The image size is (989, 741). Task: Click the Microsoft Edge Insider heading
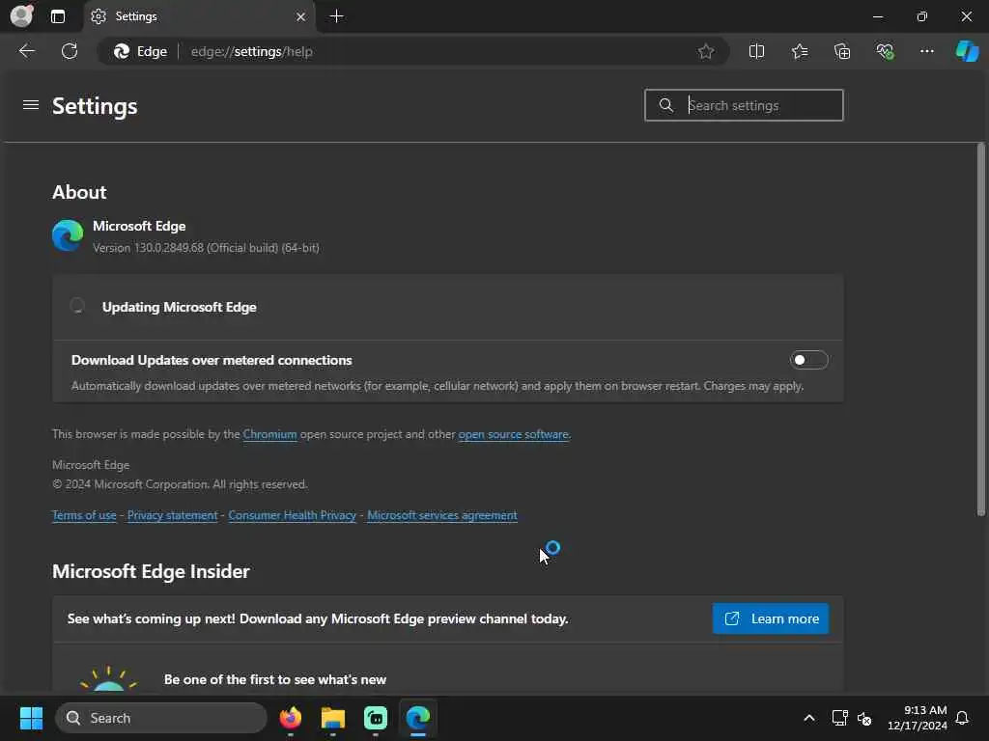151,571
